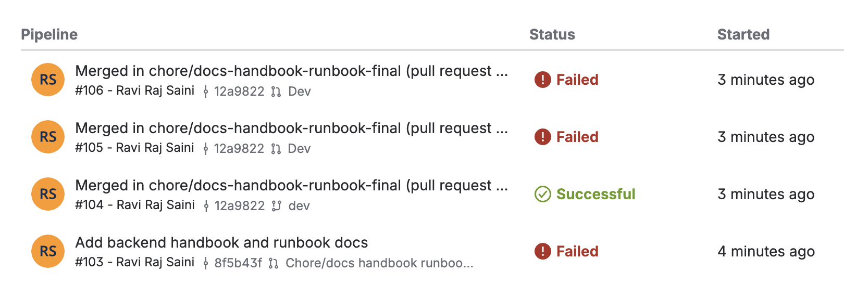Image resolution: width=844 pixels, height=284 pixels.
Task: Click the green success checkmark for pipeline #104
Action: click(x=543, y=194)
